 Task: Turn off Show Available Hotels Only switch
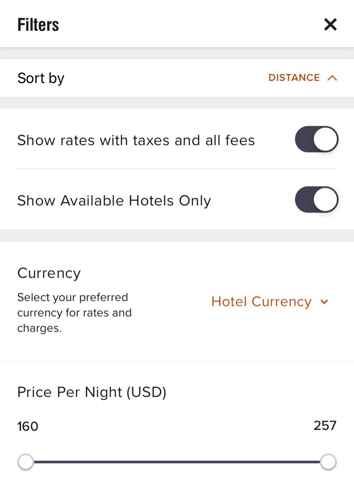316,200
